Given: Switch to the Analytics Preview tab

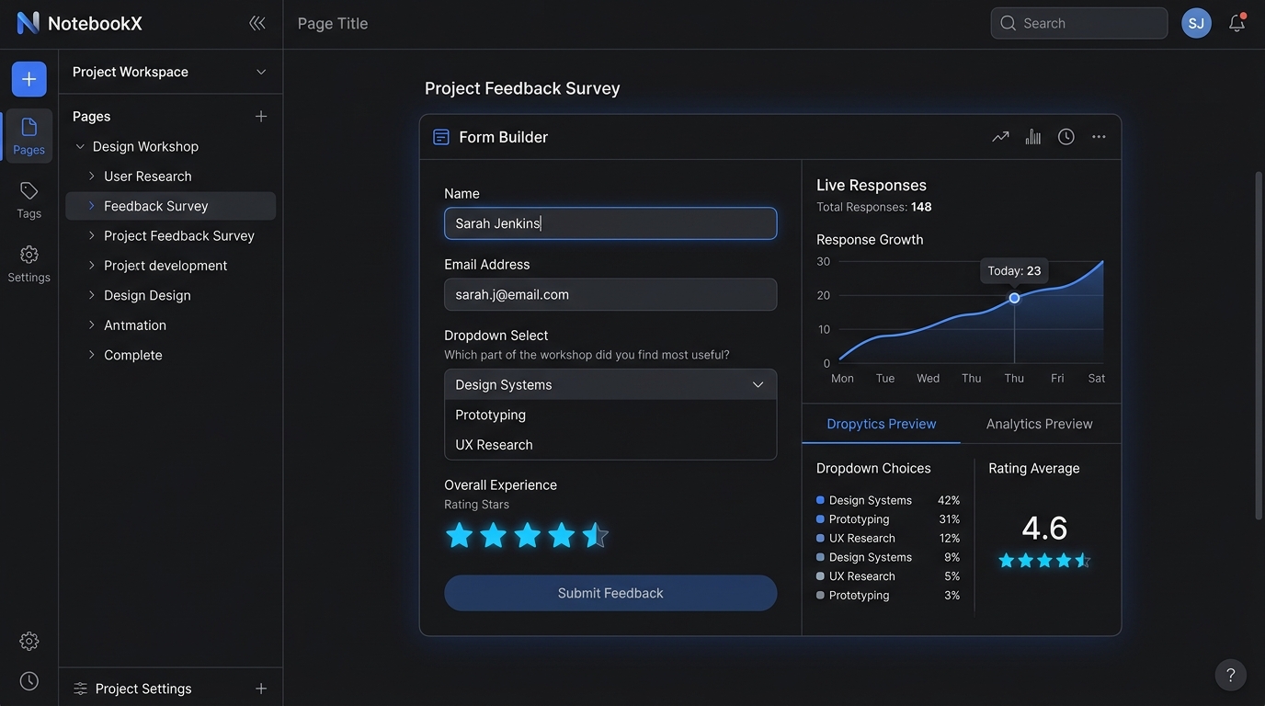Looking at the screenshot, I should (x=1039, y=424).
